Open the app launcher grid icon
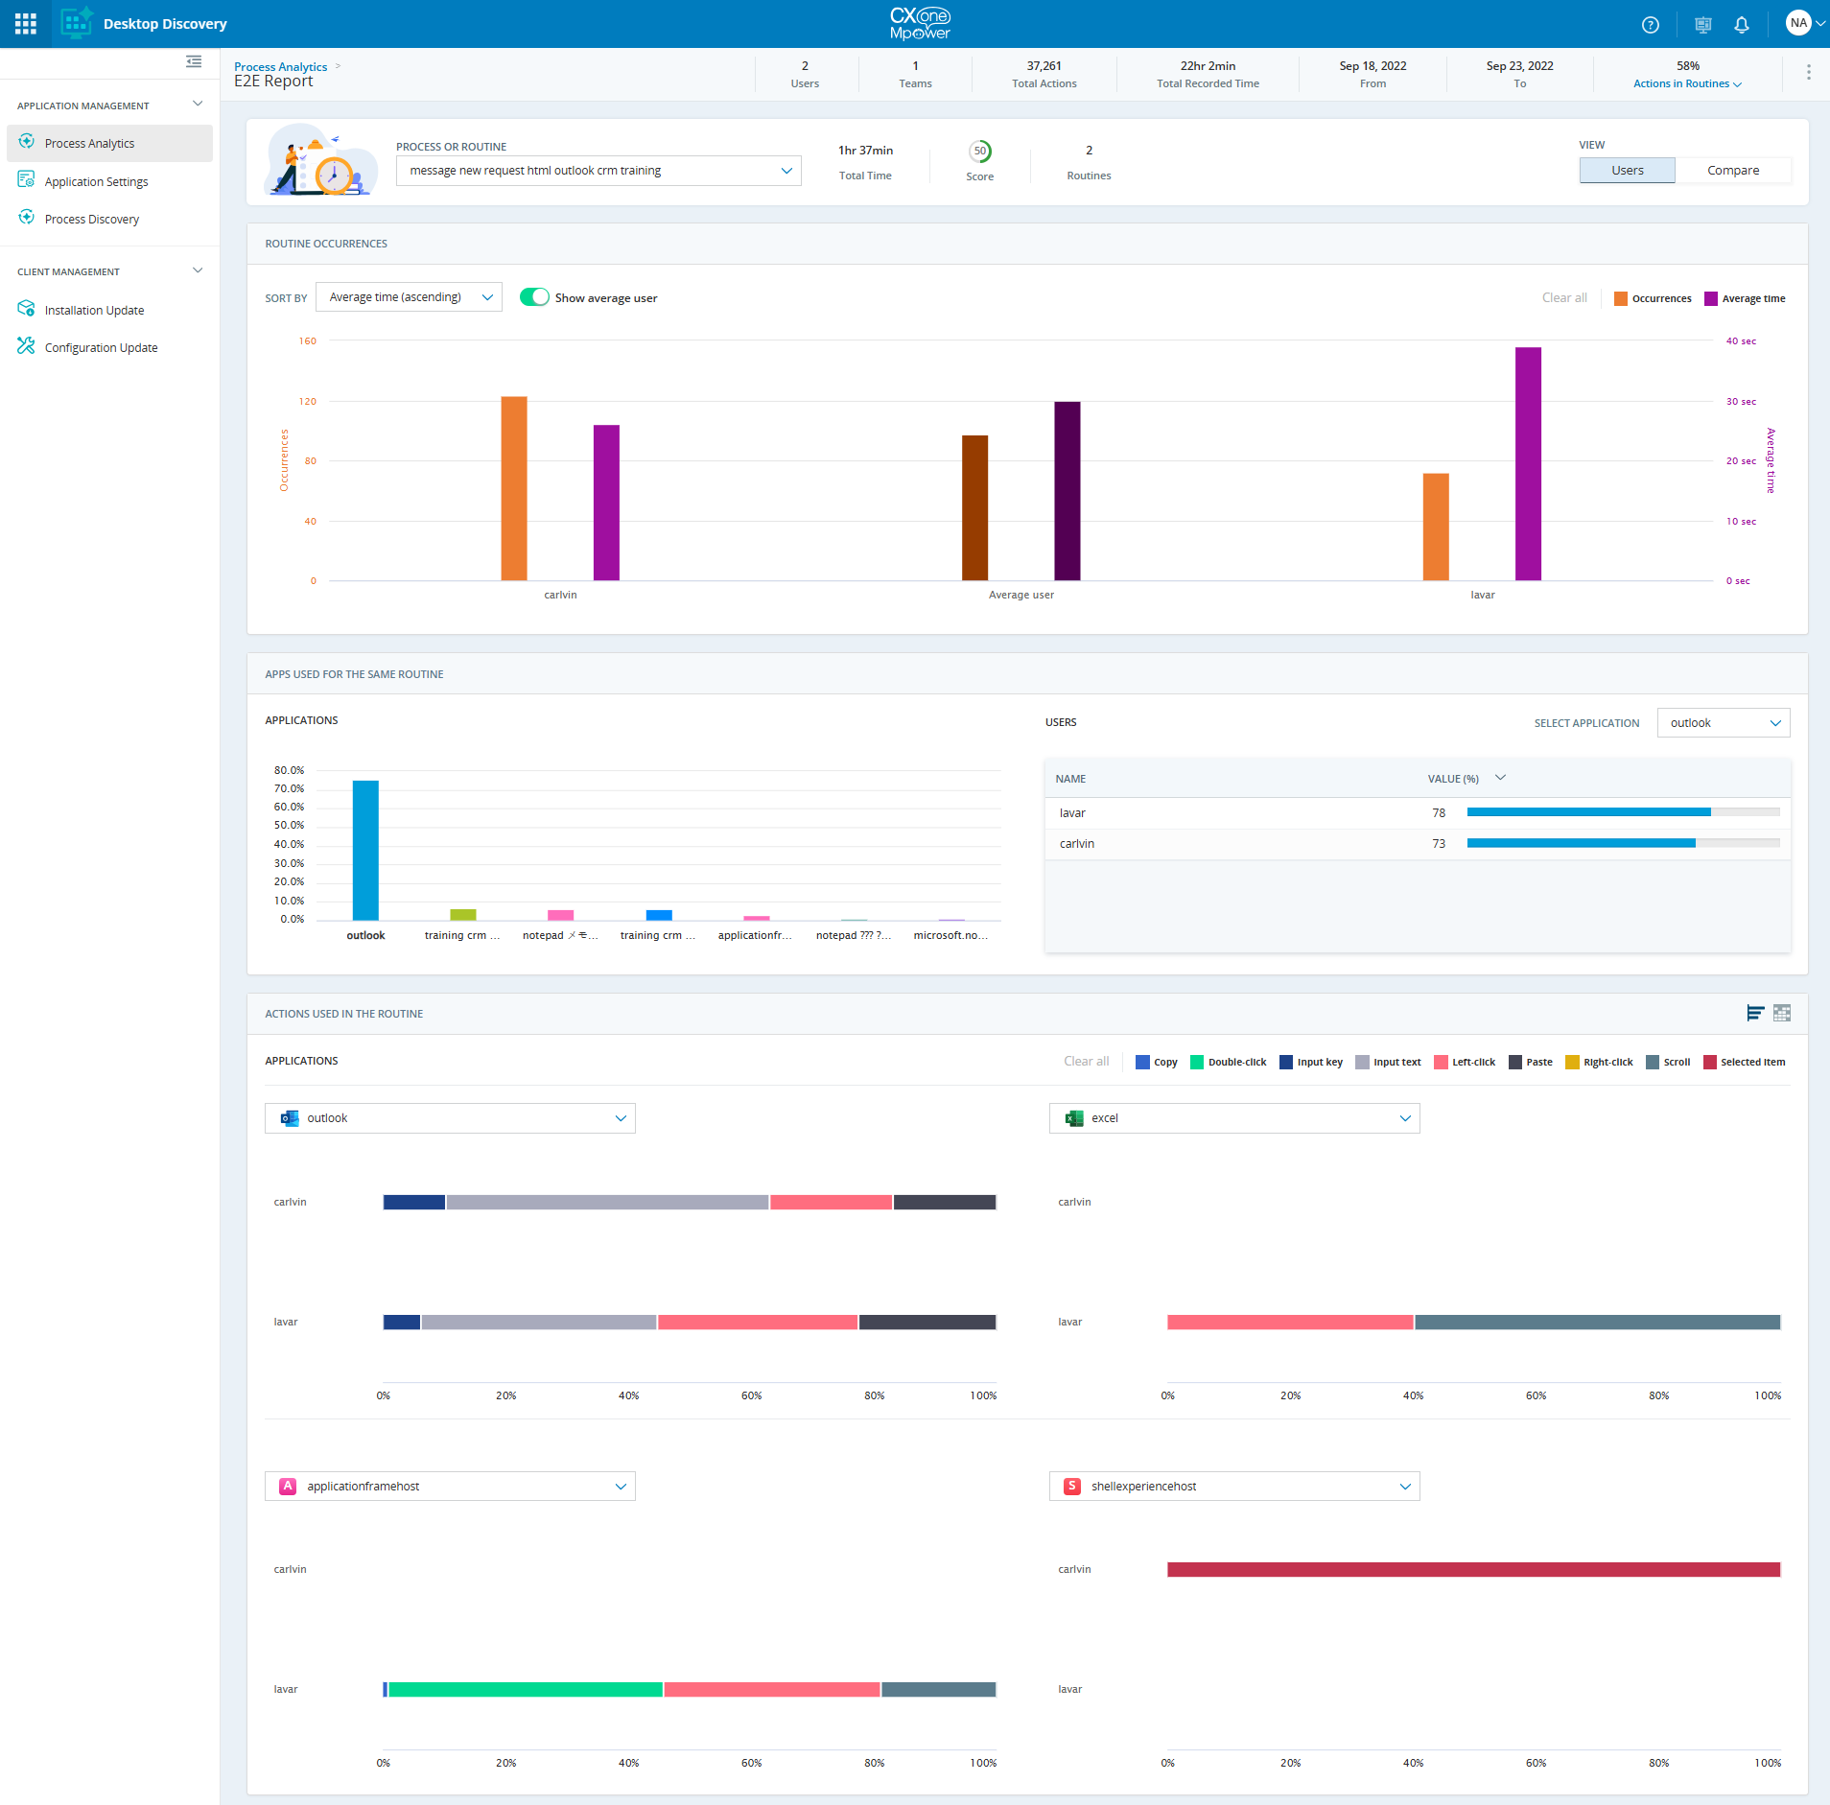 [x=26, y=24]
